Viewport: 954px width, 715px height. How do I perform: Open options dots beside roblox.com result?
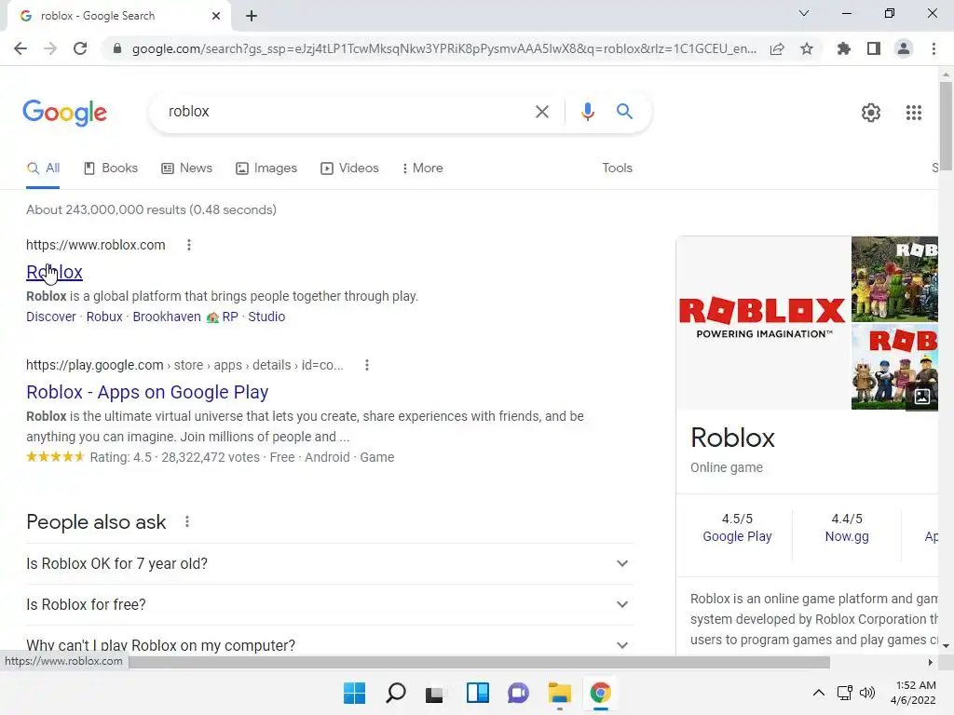pyautogui.click(x=188, y=245)
